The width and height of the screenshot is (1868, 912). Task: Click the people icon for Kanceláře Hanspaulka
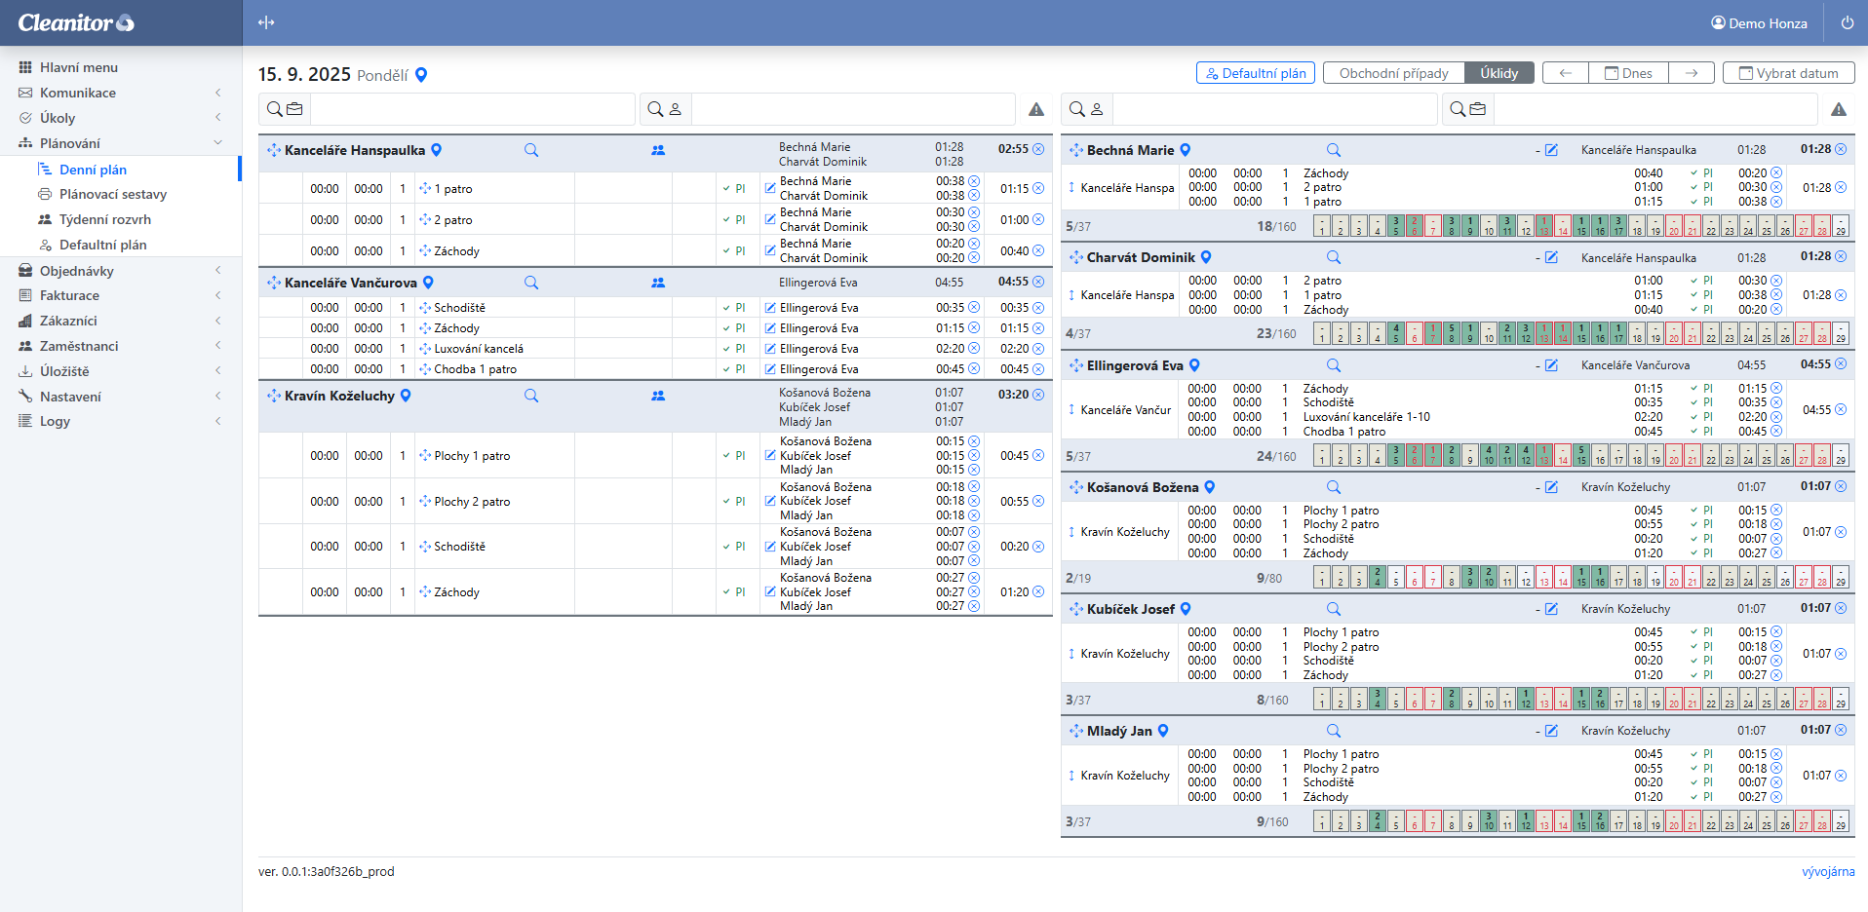658,150
